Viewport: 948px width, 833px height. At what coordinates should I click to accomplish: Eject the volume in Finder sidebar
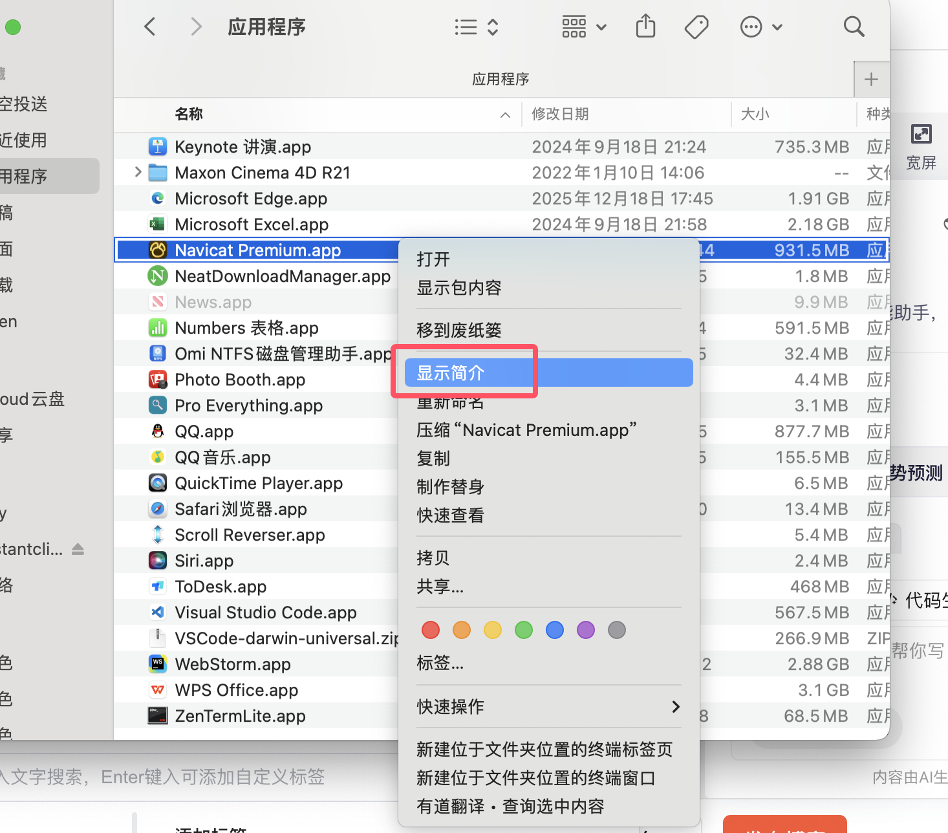tap(78, 549)
